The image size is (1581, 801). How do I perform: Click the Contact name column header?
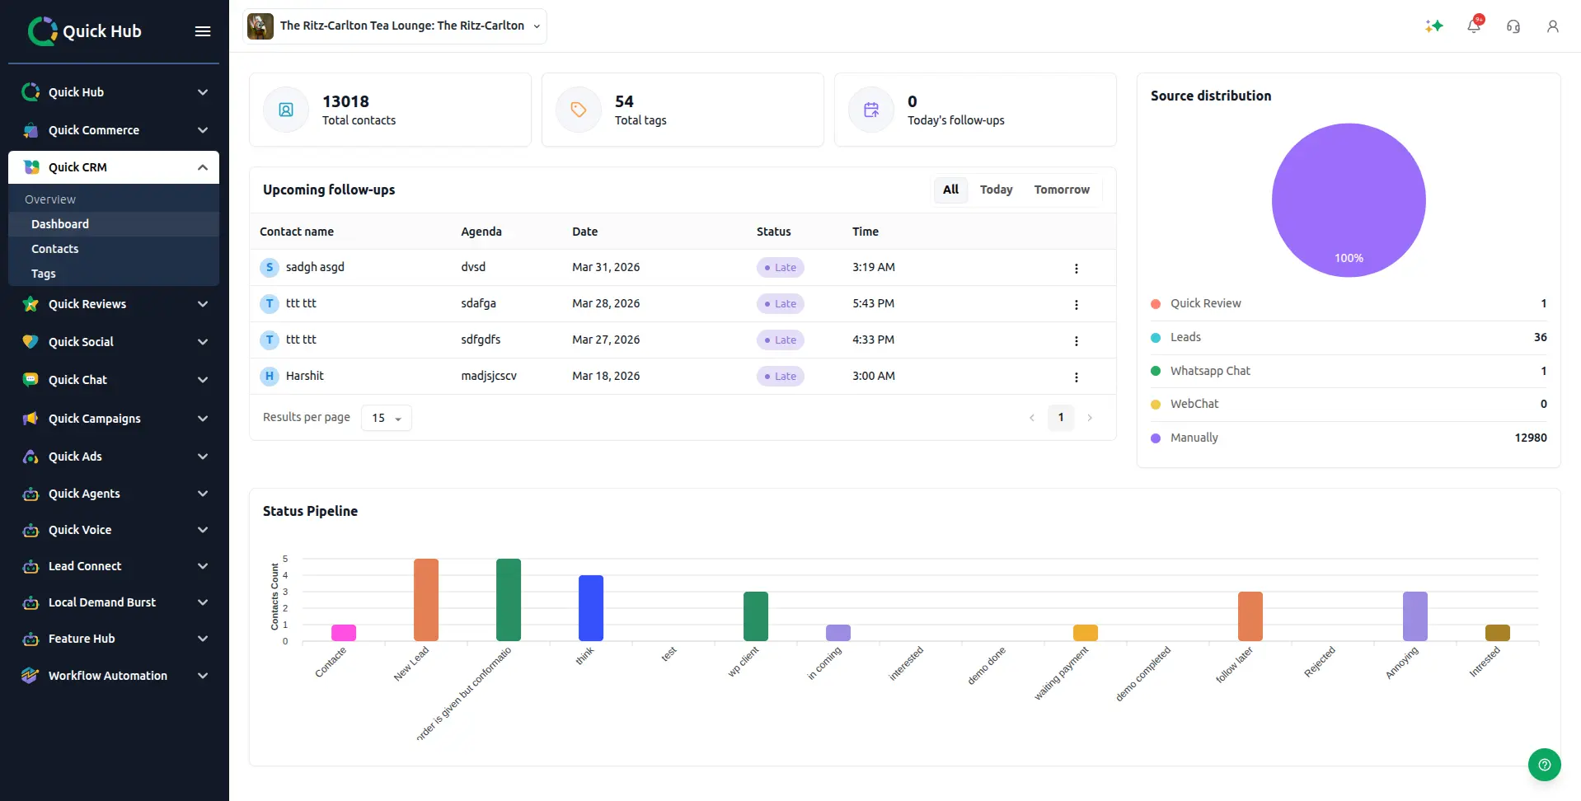(297, 232)
